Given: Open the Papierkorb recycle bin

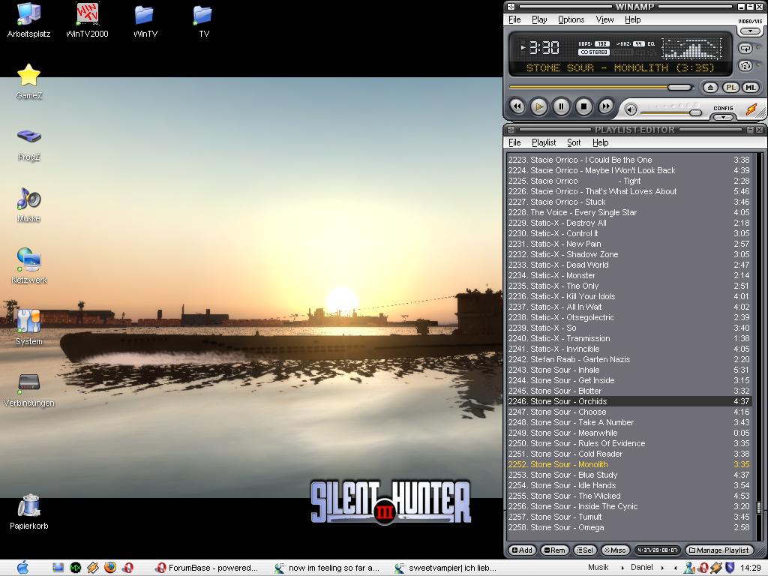Looking at the screenshot, I should pos(28,511).
